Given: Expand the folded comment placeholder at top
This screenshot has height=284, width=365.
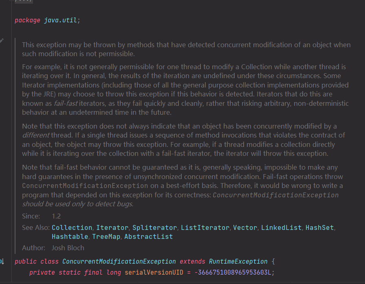Looking at the screenshot, I should (23, 1).
